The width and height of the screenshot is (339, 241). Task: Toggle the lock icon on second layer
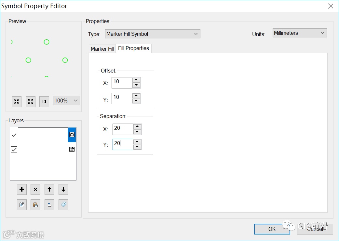[x=72, y=149]
